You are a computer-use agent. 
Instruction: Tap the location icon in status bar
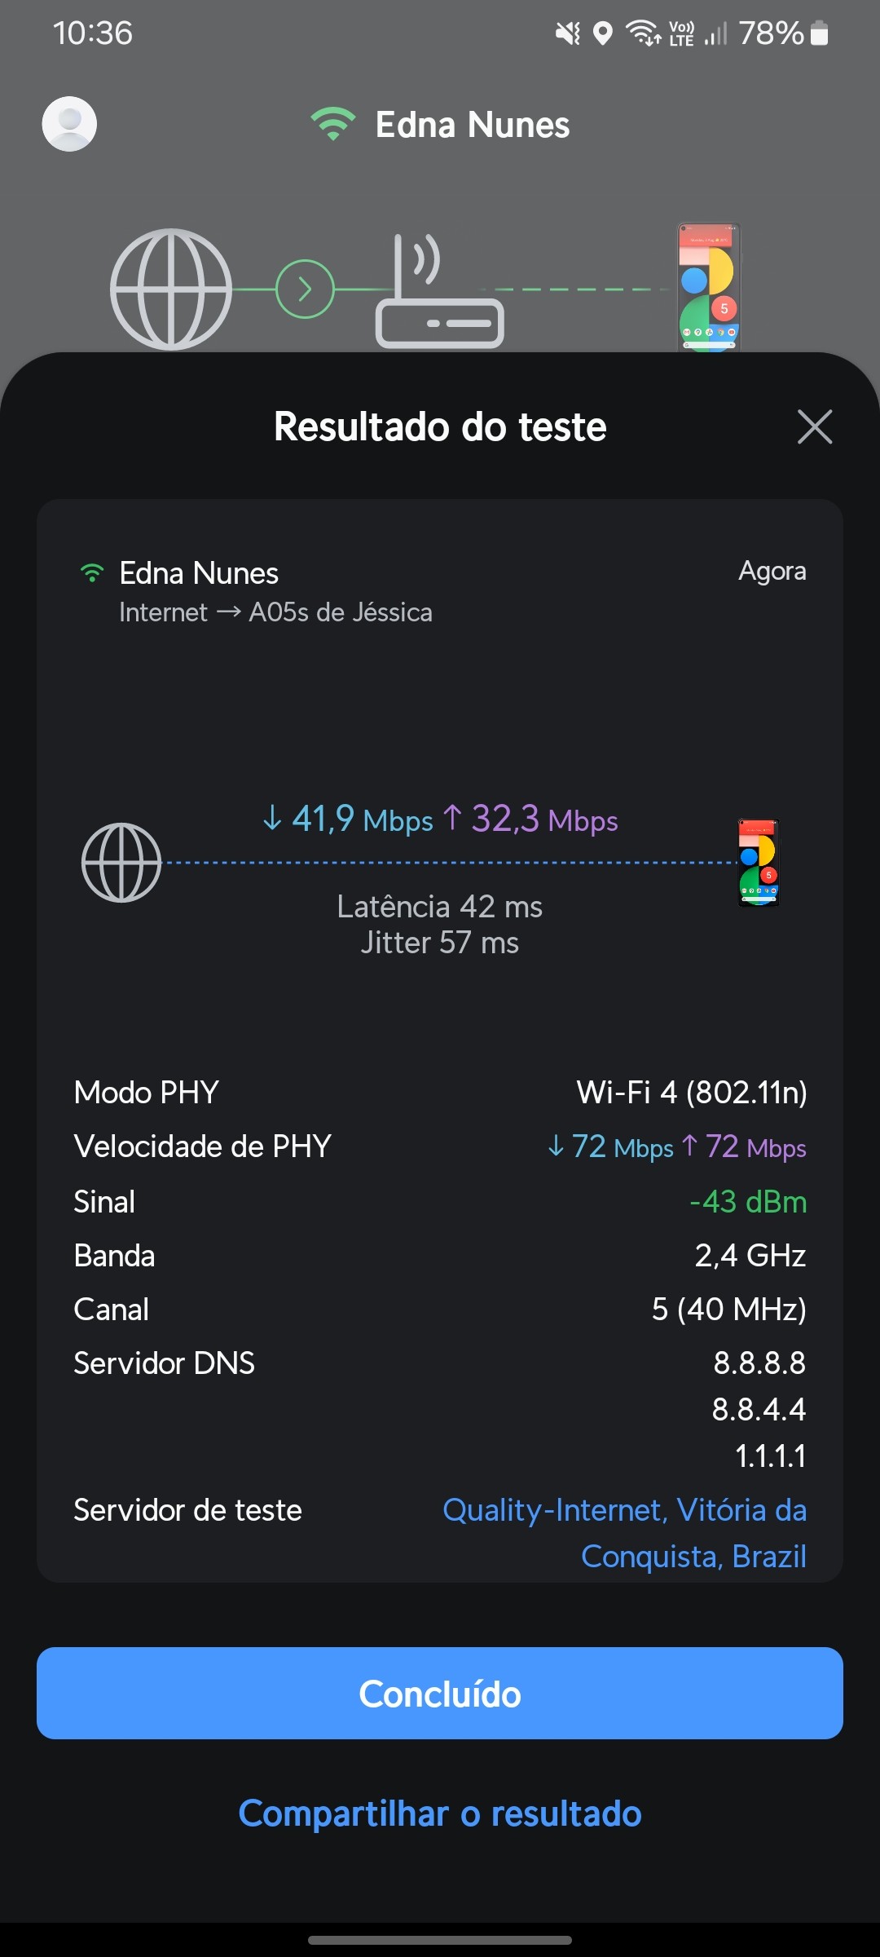[x=602, y=33]
